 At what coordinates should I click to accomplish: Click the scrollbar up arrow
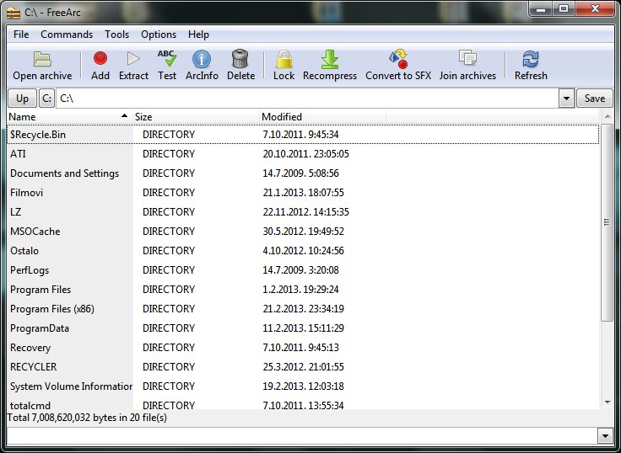607,116
